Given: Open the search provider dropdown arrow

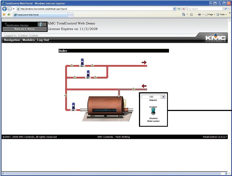Looking at the screenshot, I should click(x=229, y=9).
